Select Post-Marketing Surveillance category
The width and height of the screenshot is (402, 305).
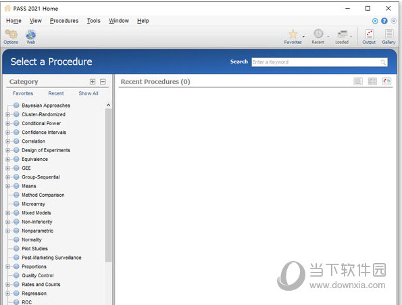pyautogui.click(x=51, y=258)
